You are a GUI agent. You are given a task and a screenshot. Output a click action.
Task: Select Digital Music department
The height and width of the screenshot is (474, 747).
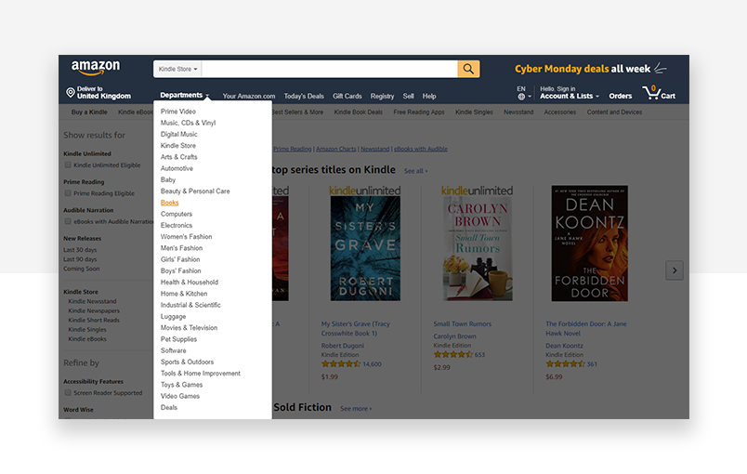pos(179,134)
